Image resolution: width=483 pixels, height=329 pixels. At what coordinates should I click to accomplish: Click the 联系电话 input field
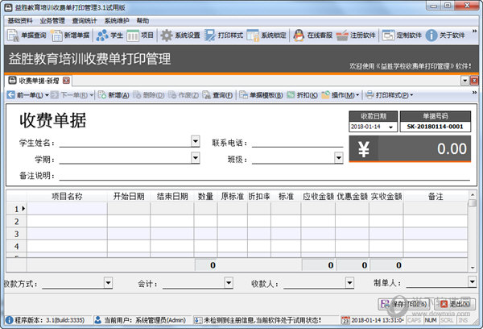pyautogui.click(x=298, y=142)
